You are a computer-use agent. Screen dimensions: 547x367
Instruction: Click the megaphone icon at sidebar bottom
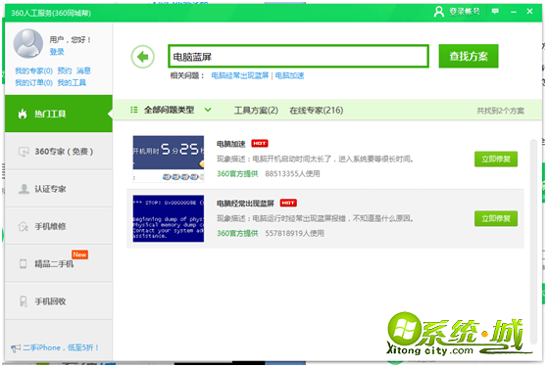point(16,347)
